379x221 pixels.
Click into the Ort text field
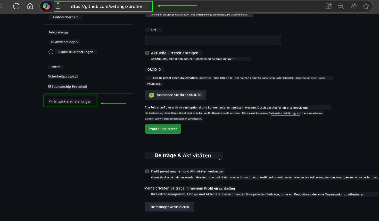pos(213,40)
